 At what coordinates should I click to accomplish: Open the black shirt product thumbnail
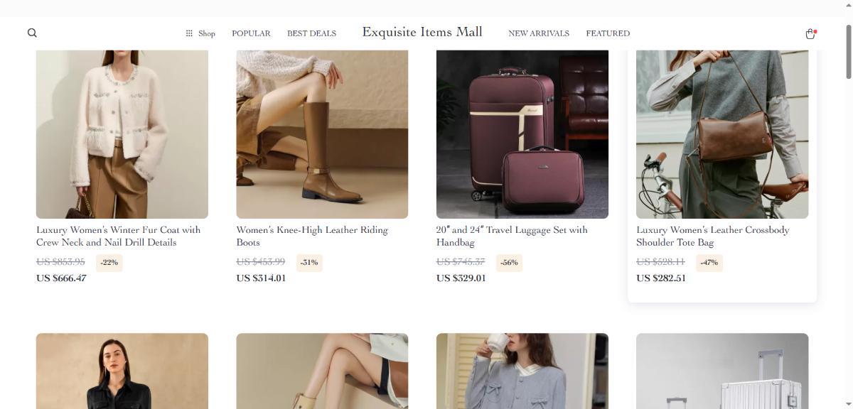tap(122, 371)
